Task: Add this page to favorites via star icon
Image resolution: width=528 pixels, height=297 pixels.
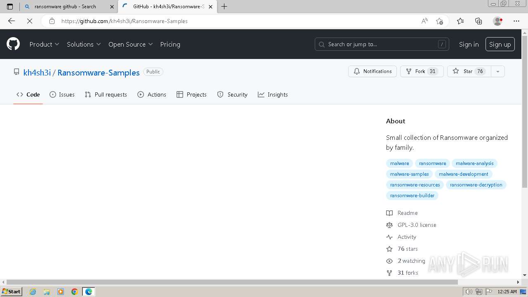Action: coord(439,21)
